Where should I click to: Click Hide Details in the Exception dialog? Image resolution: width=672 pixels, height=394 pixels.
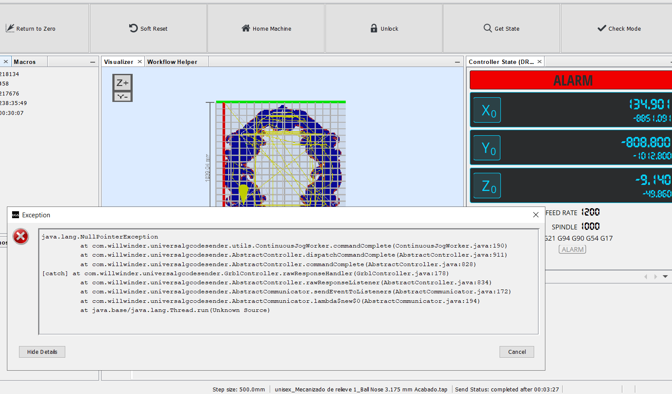click(42, 352)
